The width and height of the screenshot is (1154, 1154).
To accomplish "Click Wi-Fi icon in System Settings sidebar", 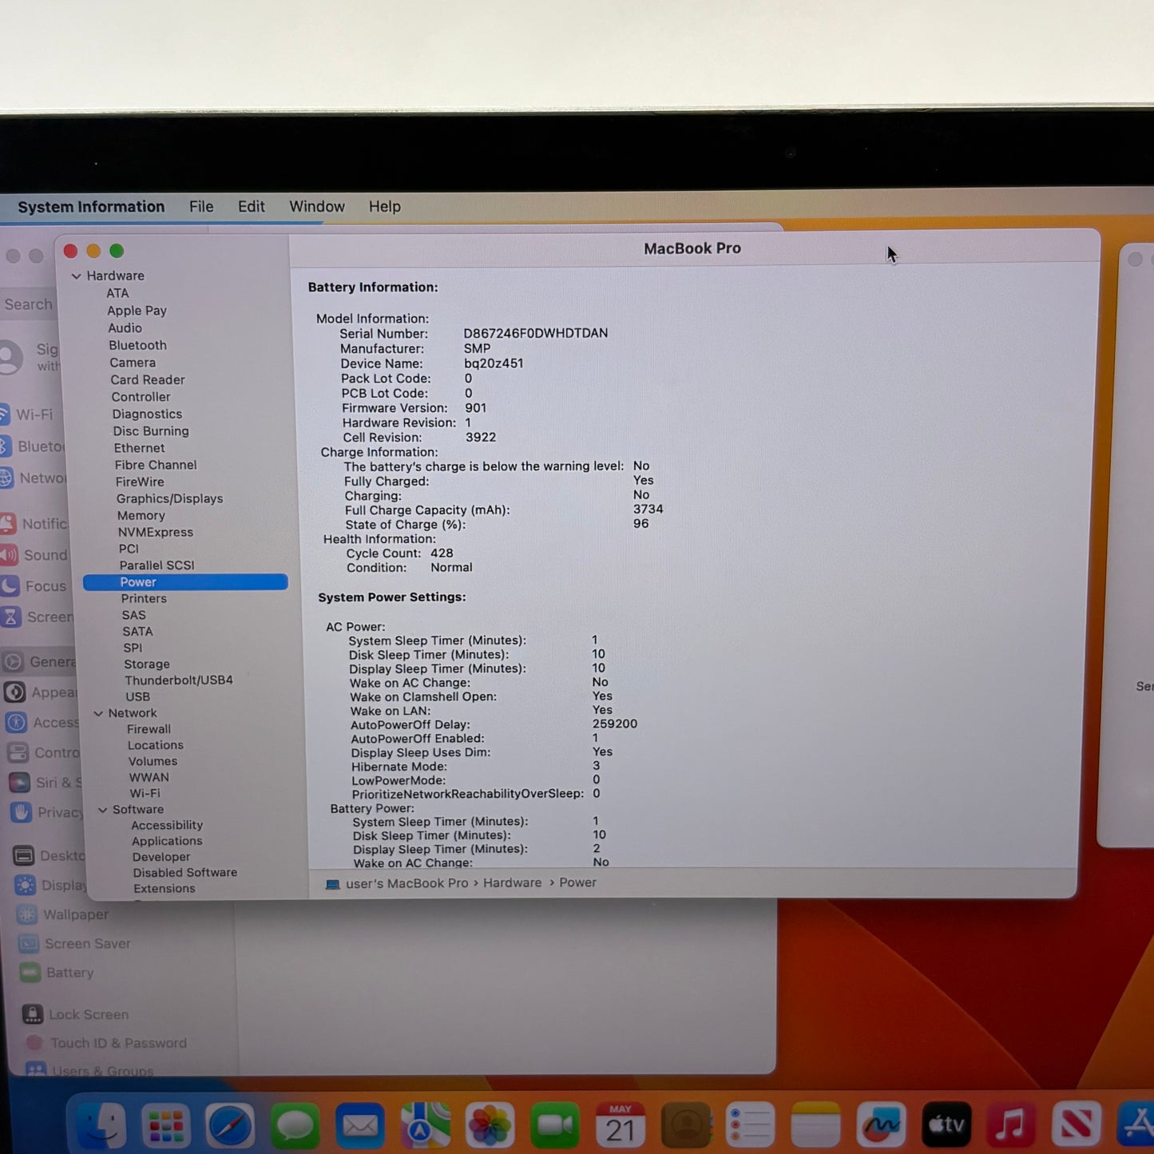I will tap(4, 414).
